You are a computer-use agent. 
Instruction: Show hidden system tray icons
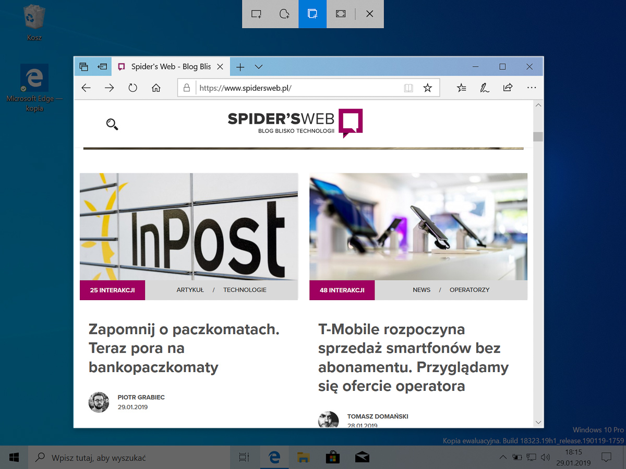[x=503, y=458]
